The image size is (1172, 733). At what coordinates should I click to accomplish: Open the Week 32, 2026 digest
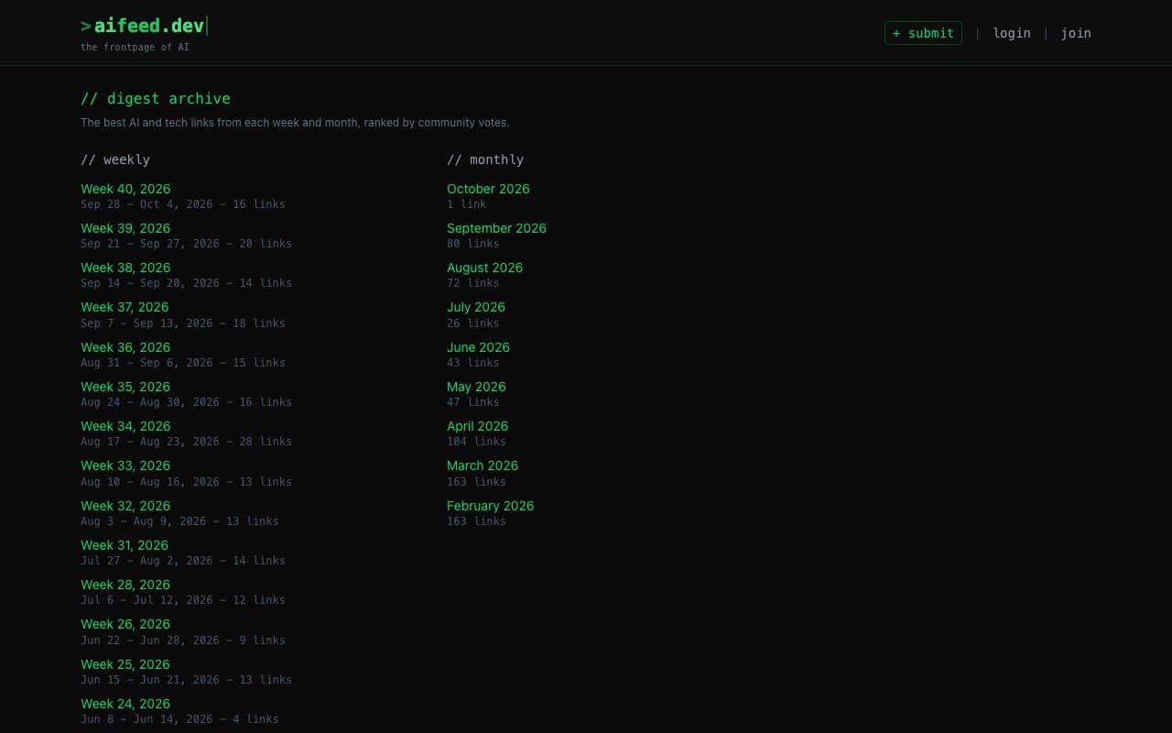point(125,506)
